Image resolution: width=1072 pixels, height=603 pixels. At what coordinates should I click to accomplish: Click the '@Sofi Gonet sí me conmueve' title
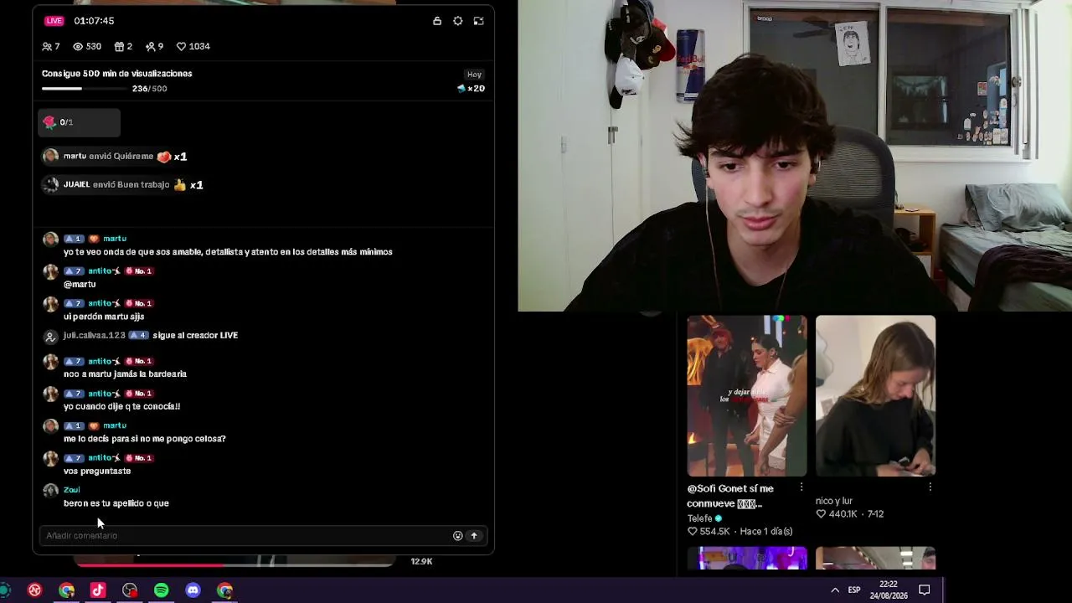[730, 496]
